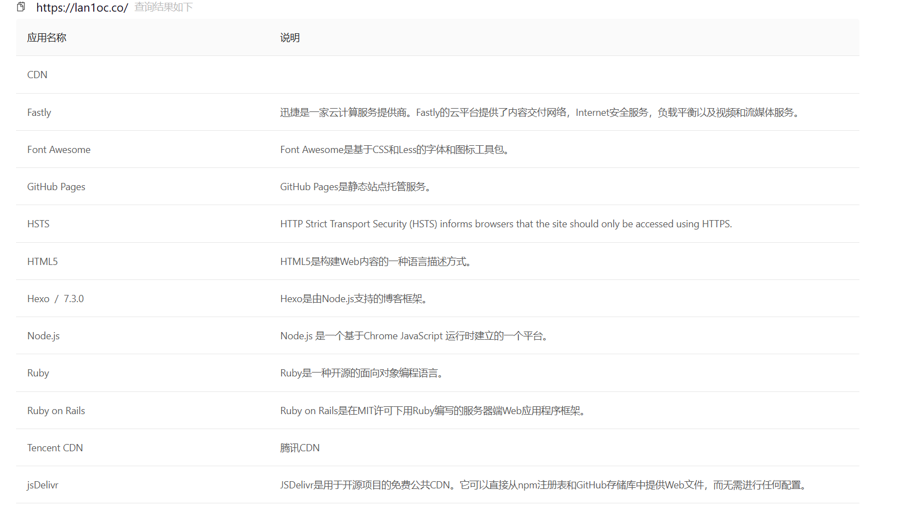This screenshot has height=515, width=901.
Task: Click the HSTS English description text
Action: pos(506,224)
